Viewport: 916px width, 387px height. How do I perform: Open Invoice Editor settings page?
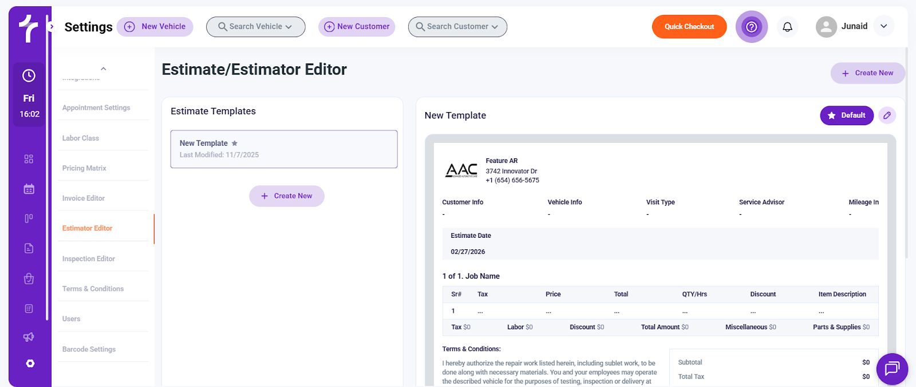tap(84, 198)
